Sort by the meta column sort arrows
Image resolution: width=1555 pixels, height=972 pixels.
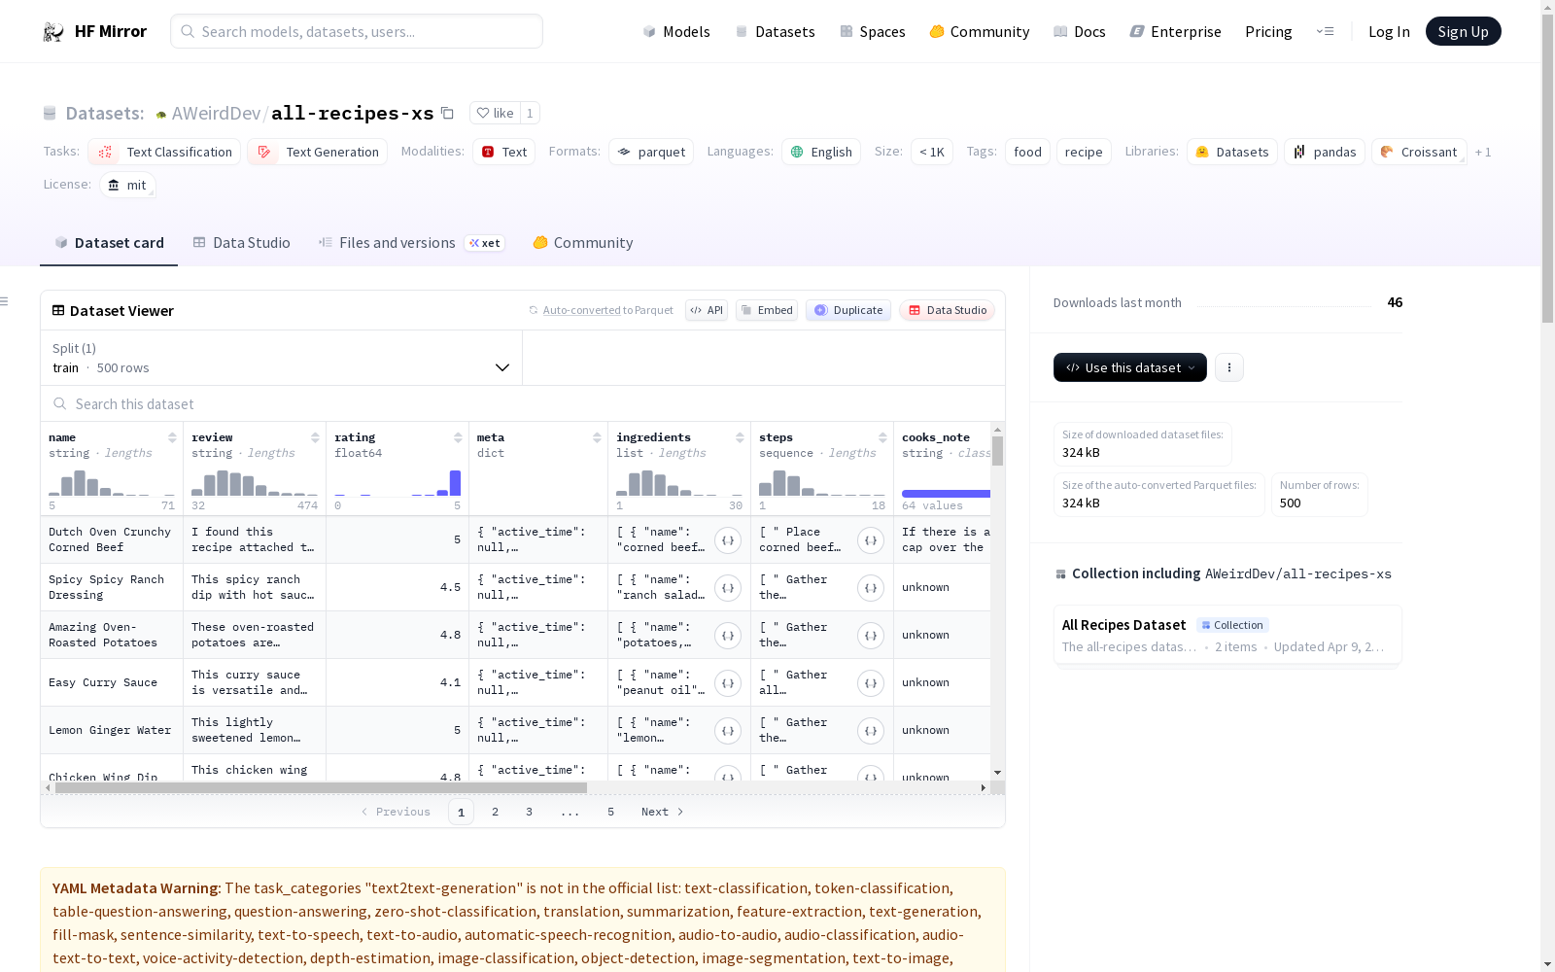[597, 437]
